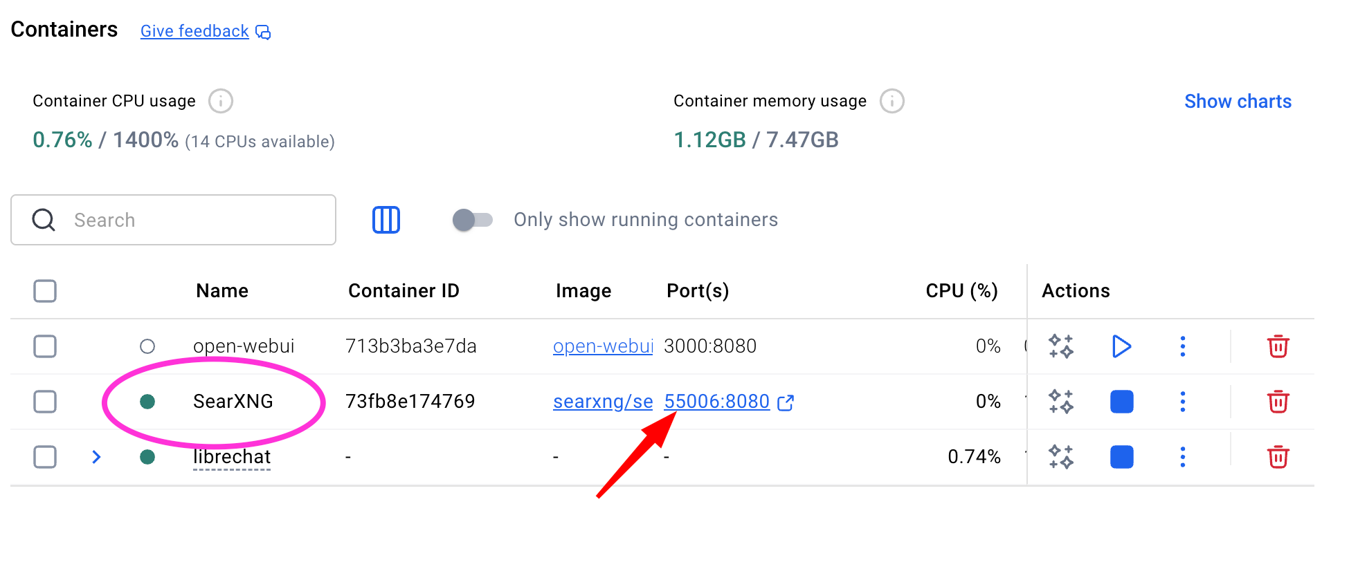Sort by the Port(s) column header
The height and width of the screenshot is (562, 1349).
pyautogui.click(x=698, y=291)
